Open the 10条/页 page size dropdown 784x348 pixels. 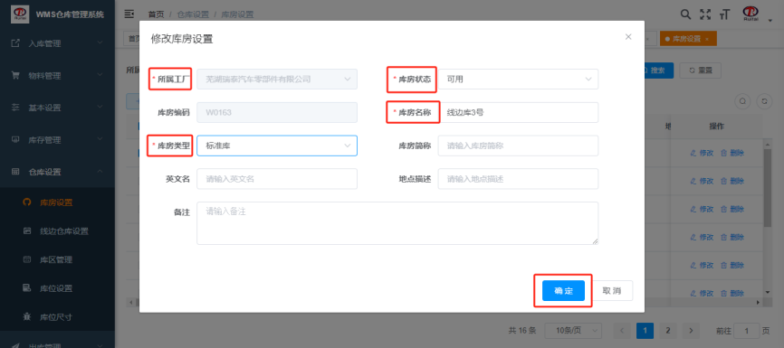click(573, 331)
